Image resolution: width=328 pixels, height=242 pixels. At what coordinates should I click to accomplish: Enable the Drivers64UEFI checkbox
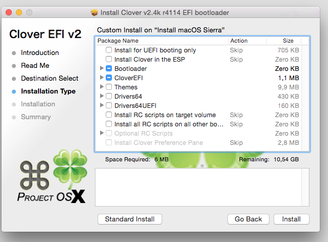point(109,105)
